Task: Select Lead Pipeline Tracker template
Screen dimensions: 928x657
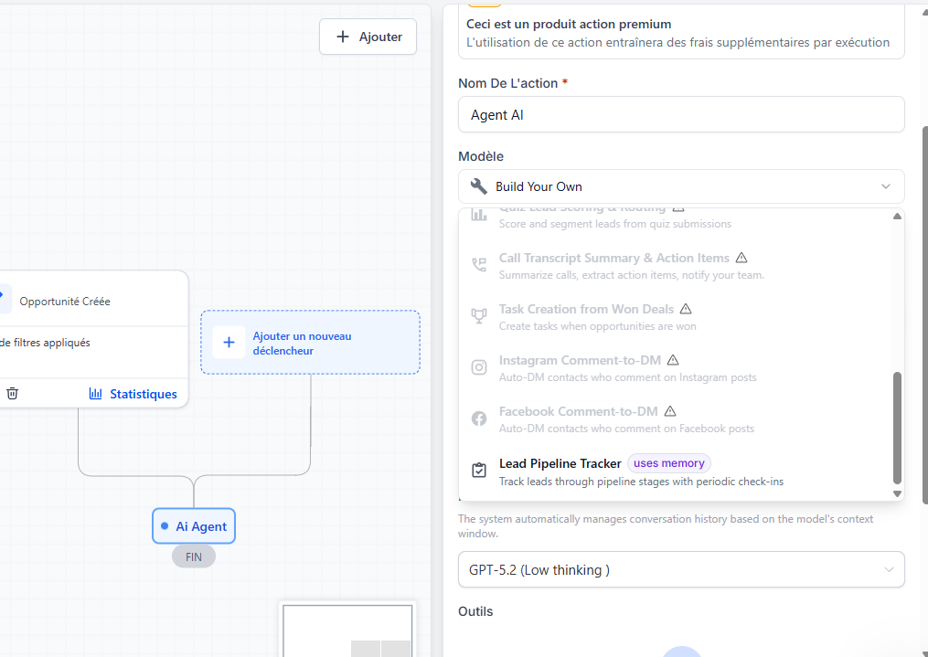Action: coord(676,472)
